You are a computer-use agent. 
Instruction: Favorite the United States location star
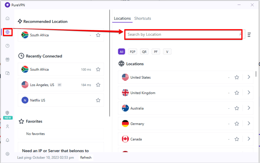tap(237, 77)
